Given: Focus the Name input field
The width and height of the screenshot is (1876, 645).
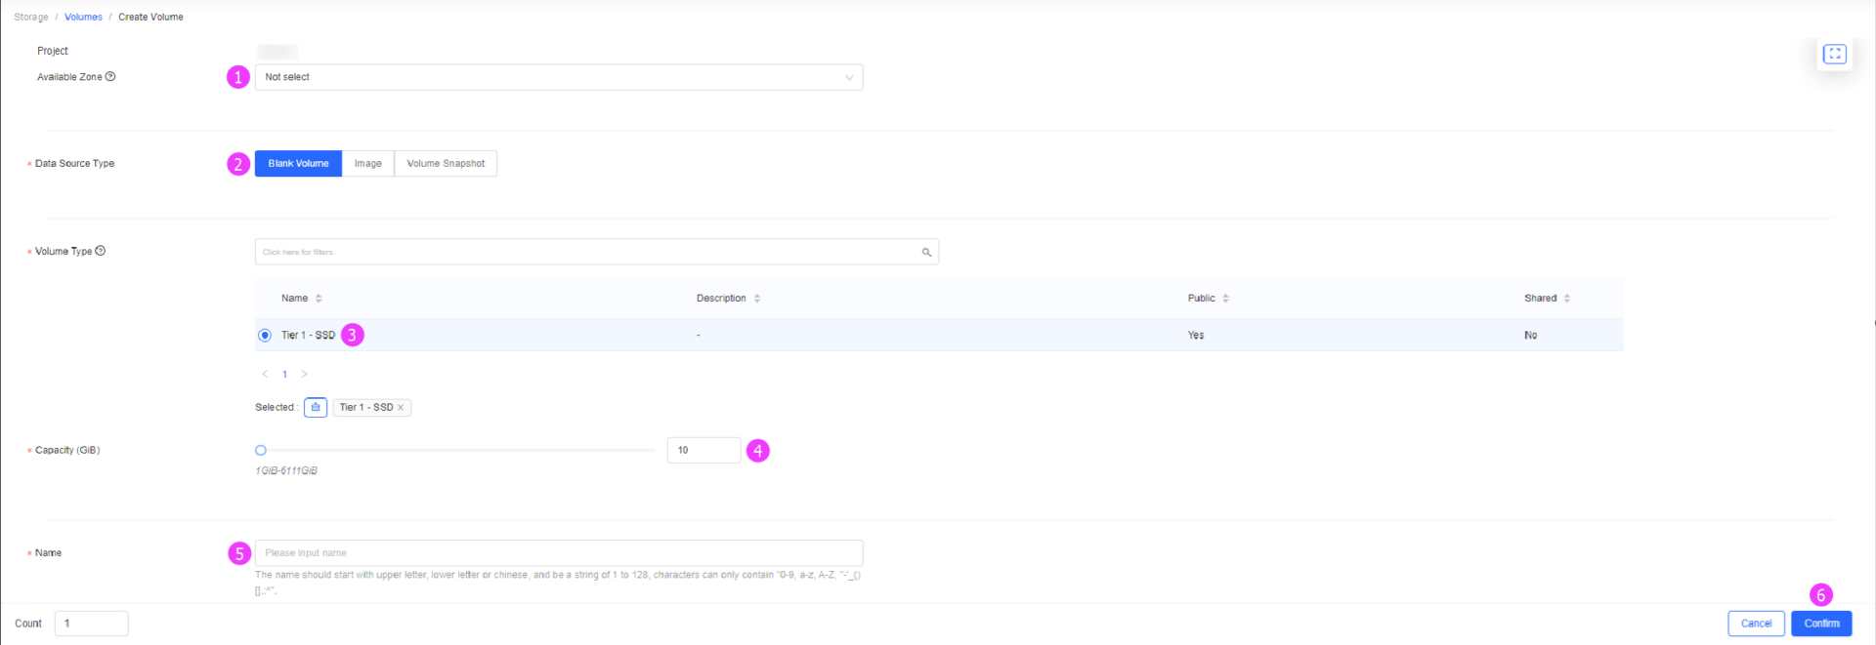Looking at the screenshot, I should click(x=559, y=552).
